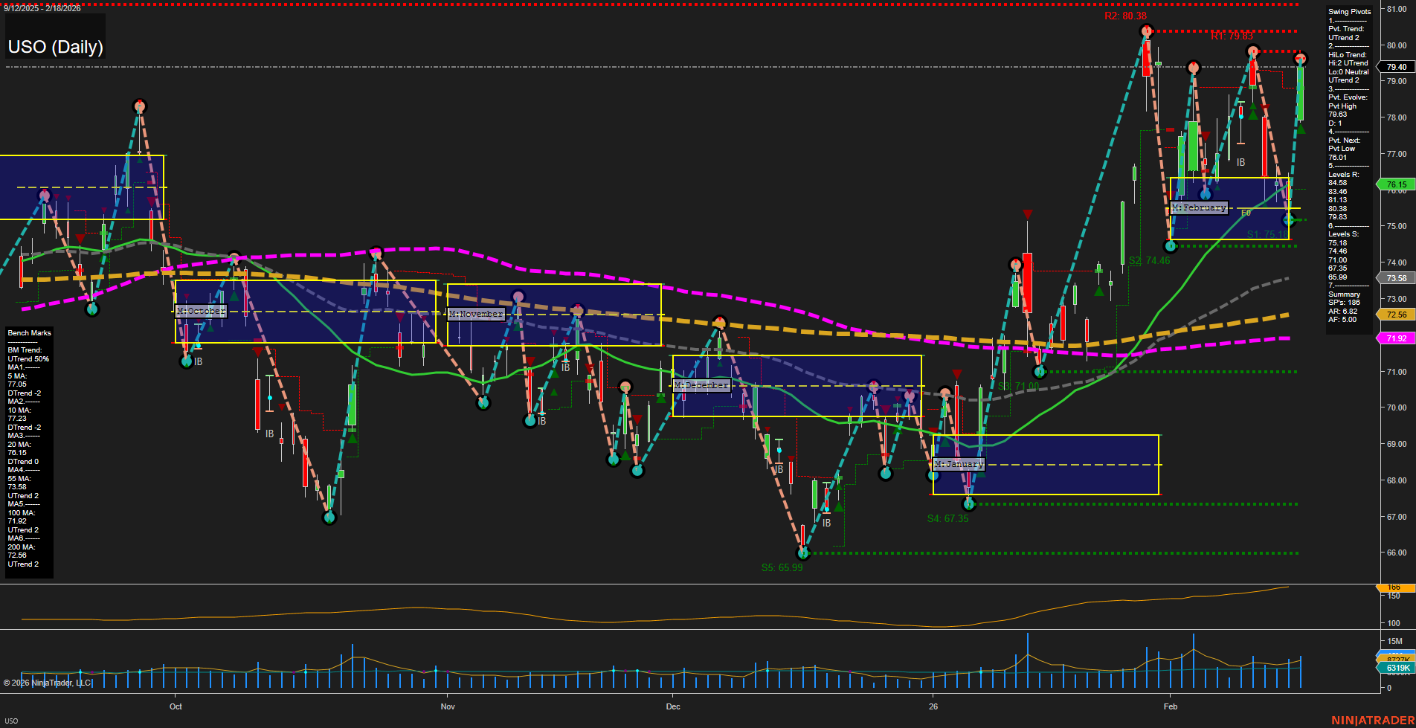This screenshot has width=1416, height=728.
Task: Click the Oct label on the time axis
Action: point(176,706)
